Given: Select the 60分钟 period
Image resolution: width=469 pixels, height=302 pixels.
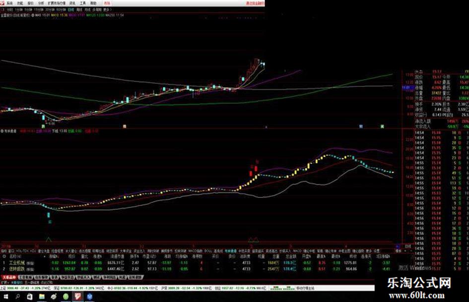Looking at the screenshot, I should click(x=61, y=9).
